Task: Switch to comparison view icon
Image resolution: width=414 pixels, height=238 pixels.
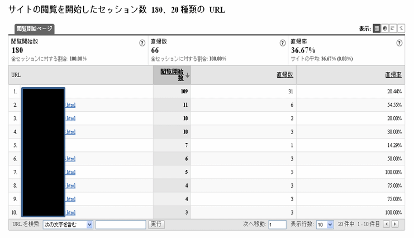Action: 401,28
